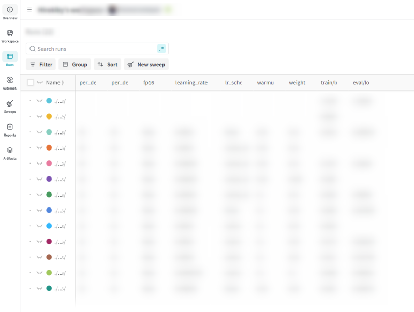Open the Artifacts section
414x312 pixels.
pyautogui.click(x=10, y=150)
